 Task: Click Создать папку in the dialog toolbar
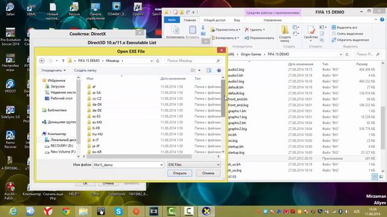[x=85, y=71]
